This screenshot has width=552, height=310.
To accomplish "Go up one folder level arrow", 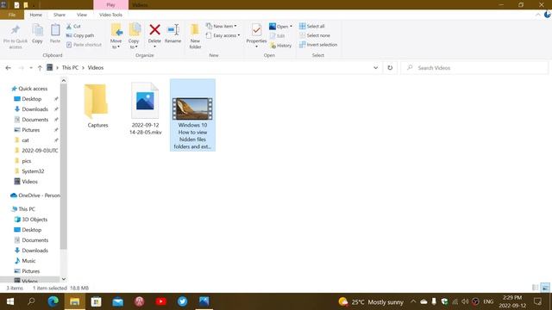I will 40,68.
